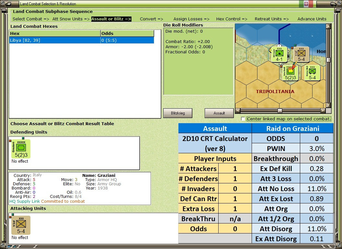Click the 'Raid on Graziani' calculator header
This screenshot has width=342, height=249.
(x=293, y=128)
